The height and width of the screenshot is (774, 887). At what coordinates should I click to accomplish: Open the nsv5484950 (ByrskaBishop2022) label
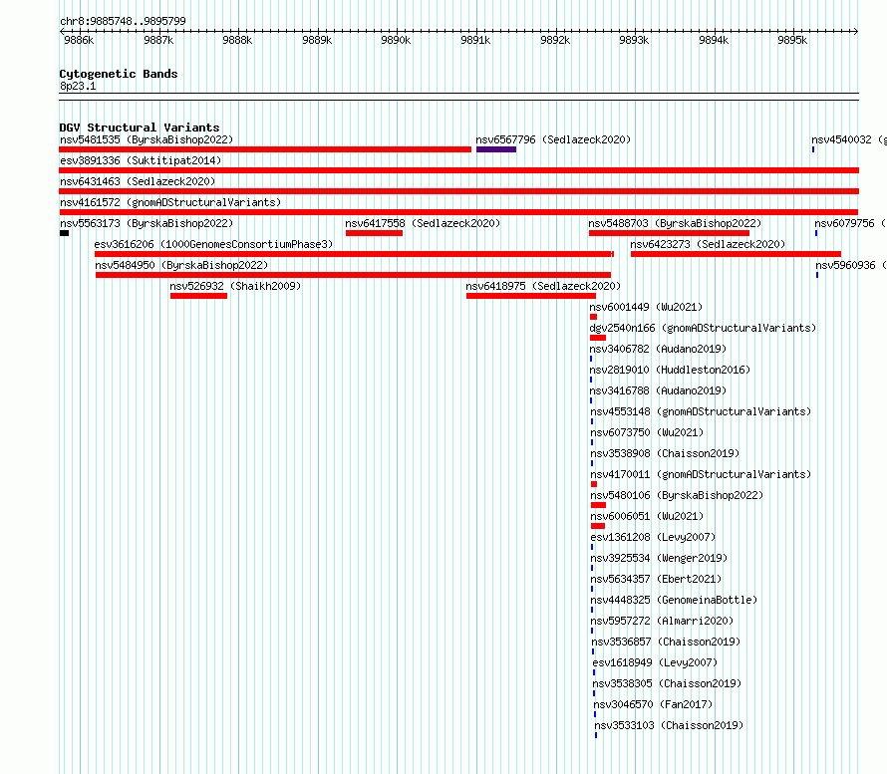[181, 265]
